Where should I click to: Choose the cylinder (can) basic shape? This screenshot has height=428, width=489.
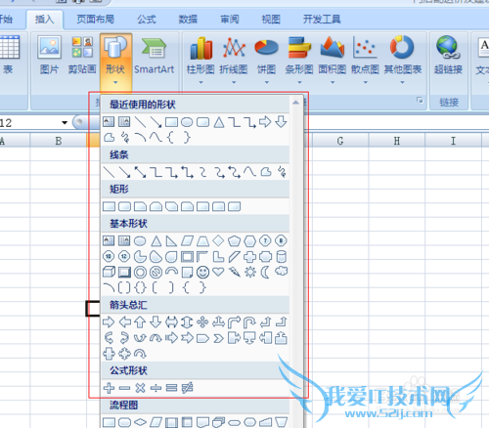[281, 257]
